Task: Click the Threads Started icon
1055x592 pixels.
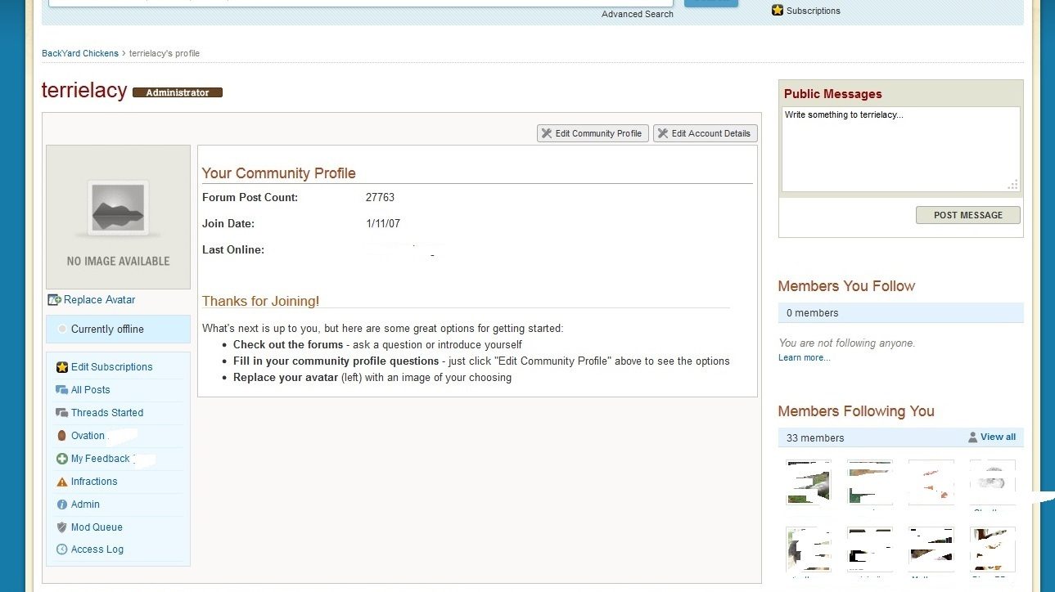Action: tap(61, 413)
